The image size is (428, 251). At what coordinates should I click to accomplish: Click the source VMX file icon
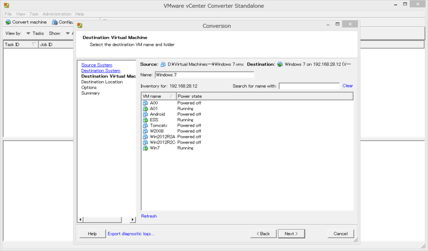tap(163, 64)
